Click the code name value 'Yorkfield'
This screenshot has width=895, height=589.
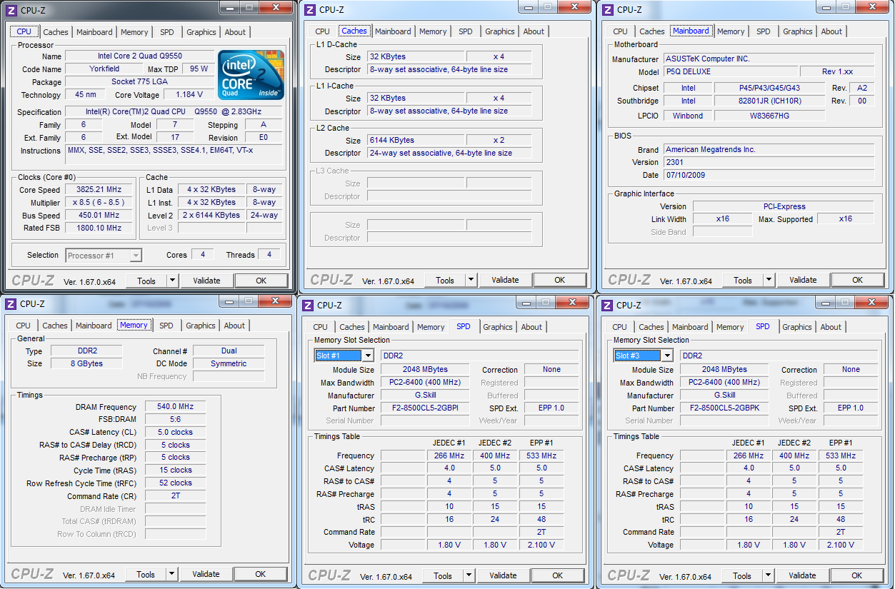coord(105,69)
